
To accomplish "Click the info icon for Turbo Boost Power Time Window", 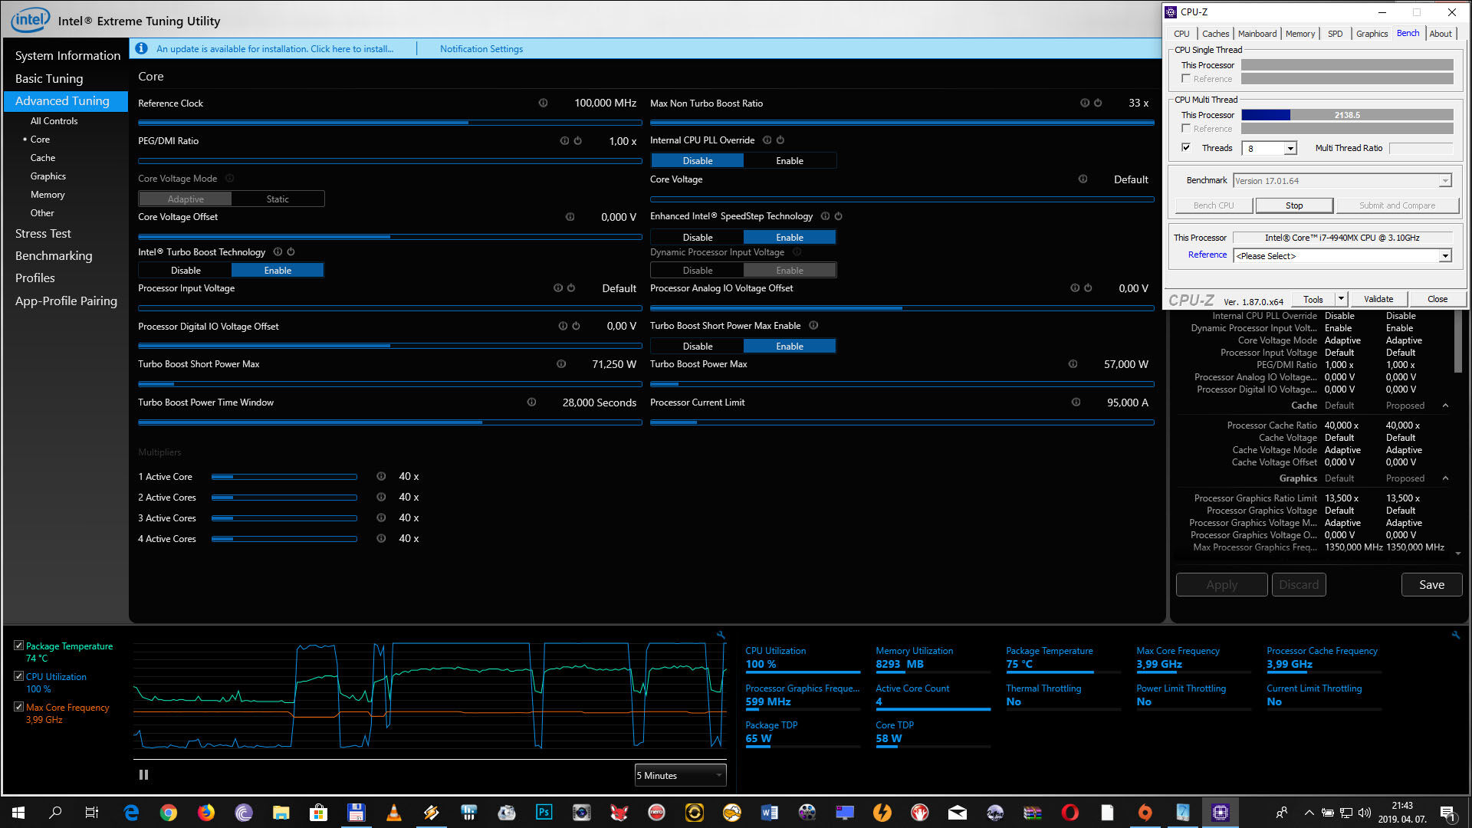I will (531, 402).
